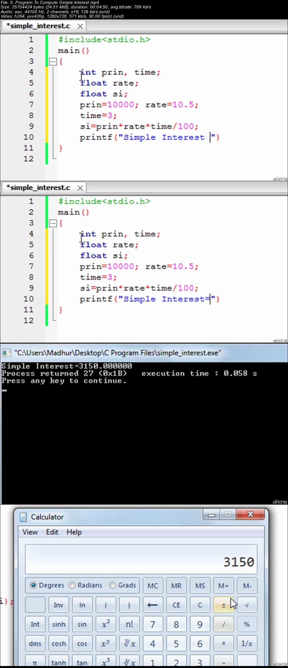Click the n factorial button
This screenshot has height=668, width=288.
pyautogui.click(x=129, y=624)
